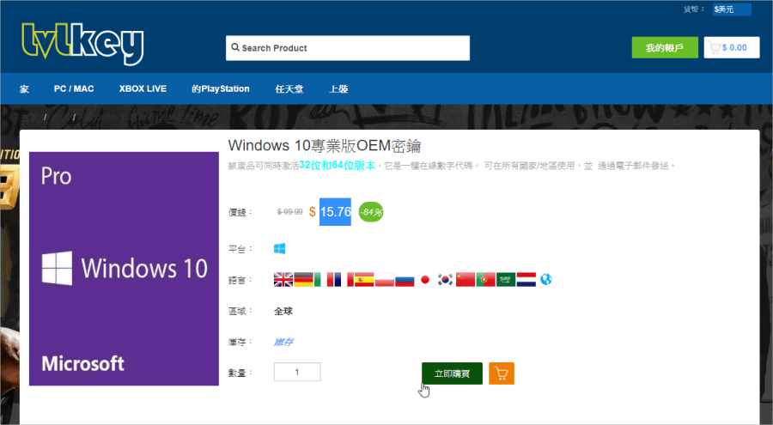Click the search magnifier icon
Screen dimensions: 773x425
point(235,48)
